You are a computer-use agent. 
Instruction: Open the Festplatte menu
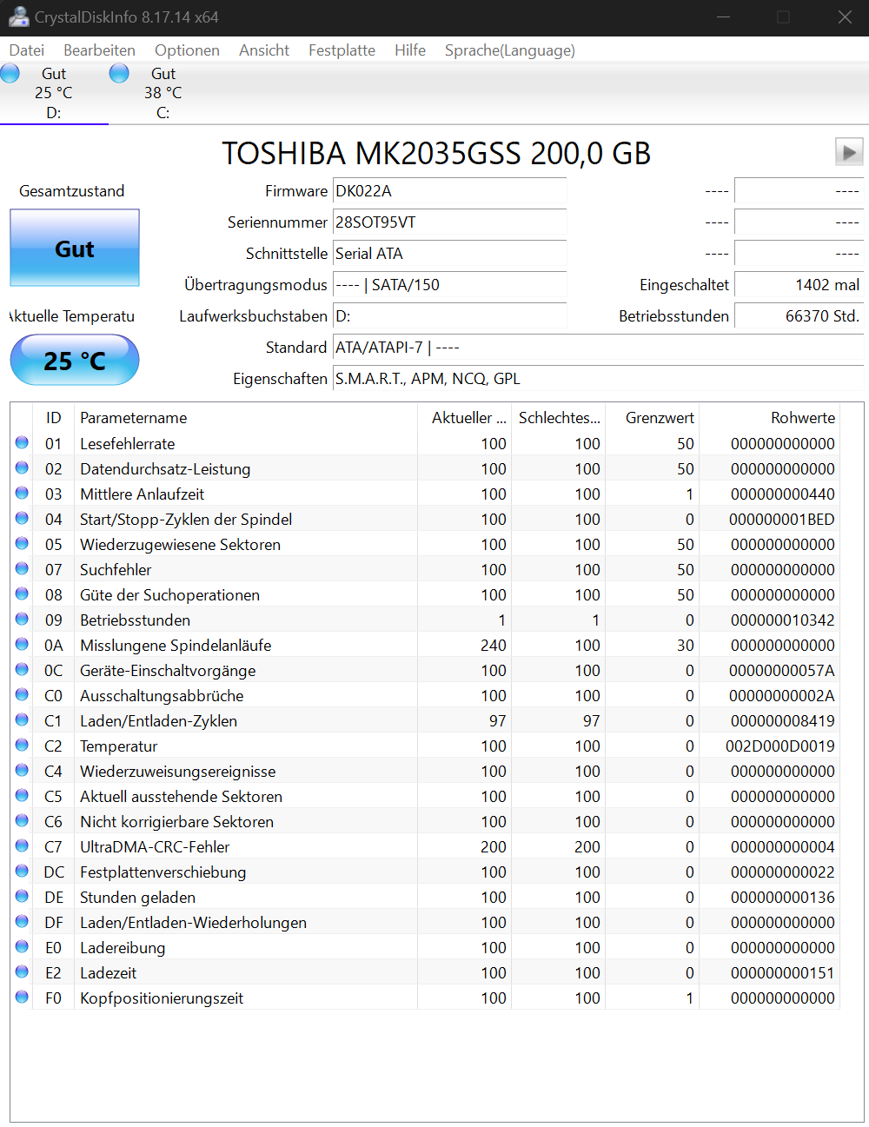(342, 50)
